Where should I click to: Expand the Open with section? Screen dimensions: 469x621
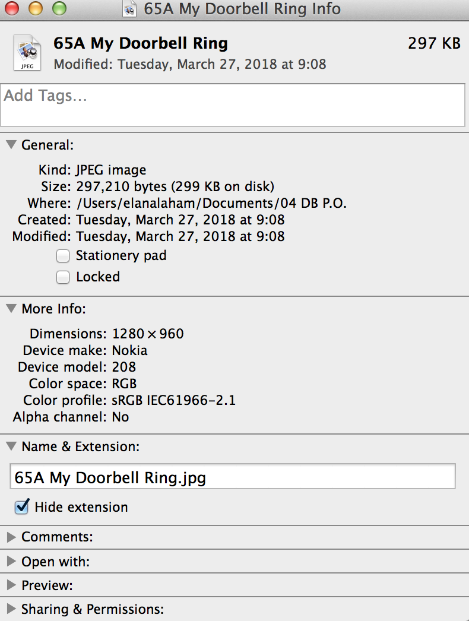coord(11,561)
